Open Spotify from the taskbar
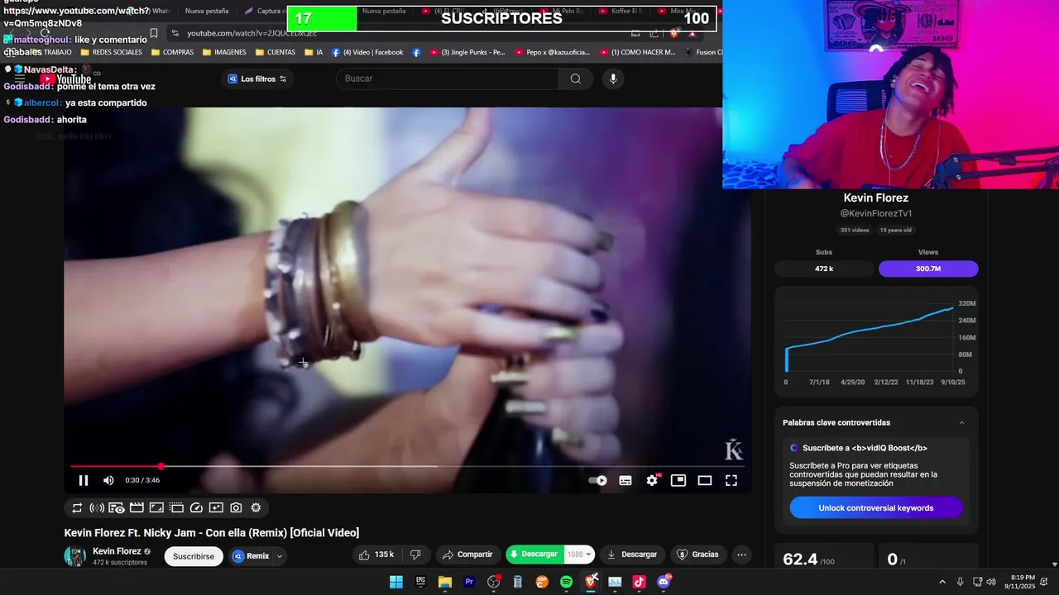This screenshot has width=1059, height=595. click(567, 582)
